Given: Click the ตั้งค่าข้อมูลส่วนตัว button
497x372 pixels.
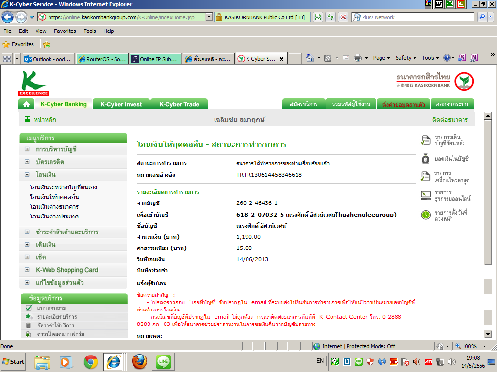Looking at the screenshot, I should (403, 104).
